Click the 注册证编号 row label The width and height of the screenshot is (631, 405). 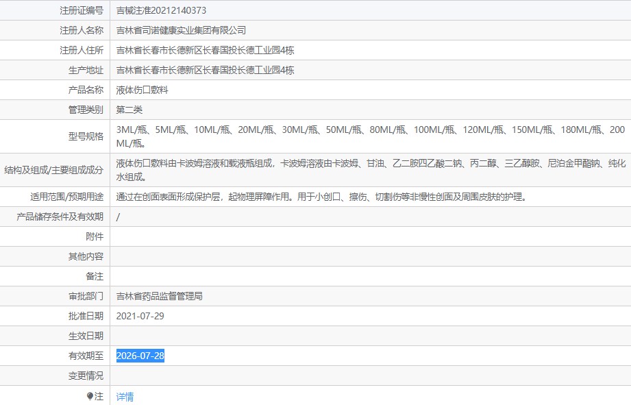pyautogui.click(x=82, y=10)
